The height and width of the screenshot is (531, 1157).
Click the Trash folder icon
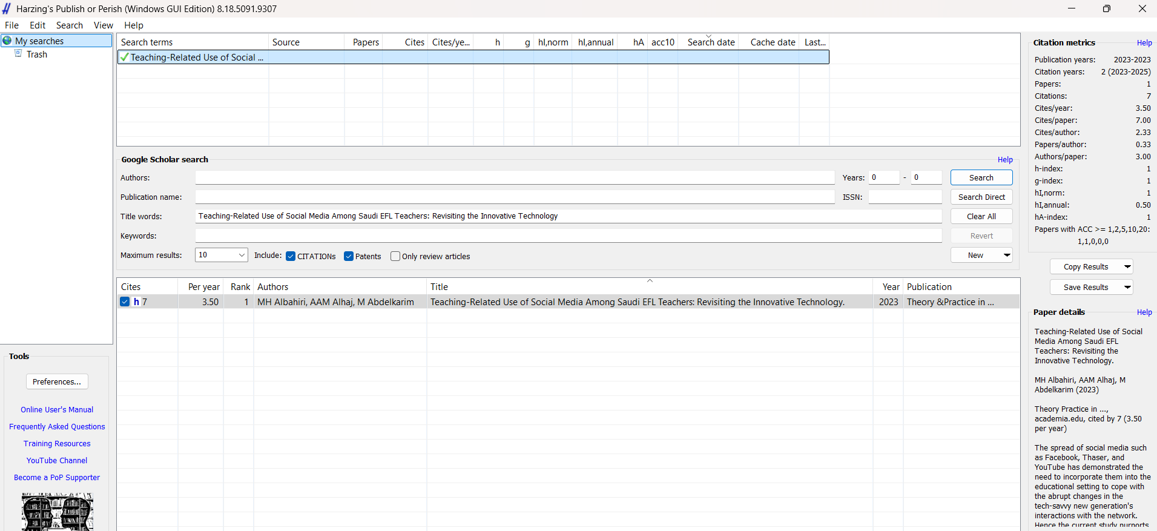pyautogui.click(x=18, y=54)
